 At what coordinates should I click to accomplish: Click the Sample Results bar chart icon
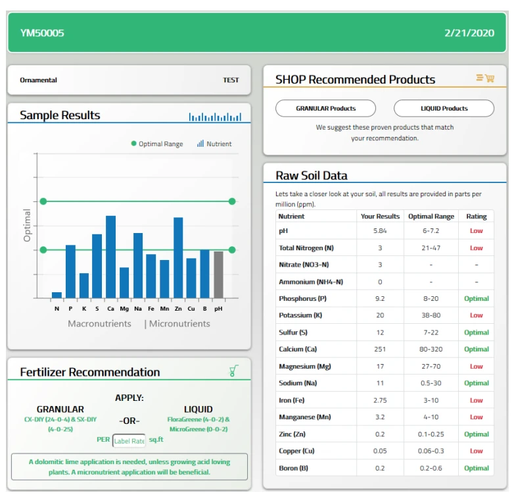(x=215, y=117)
